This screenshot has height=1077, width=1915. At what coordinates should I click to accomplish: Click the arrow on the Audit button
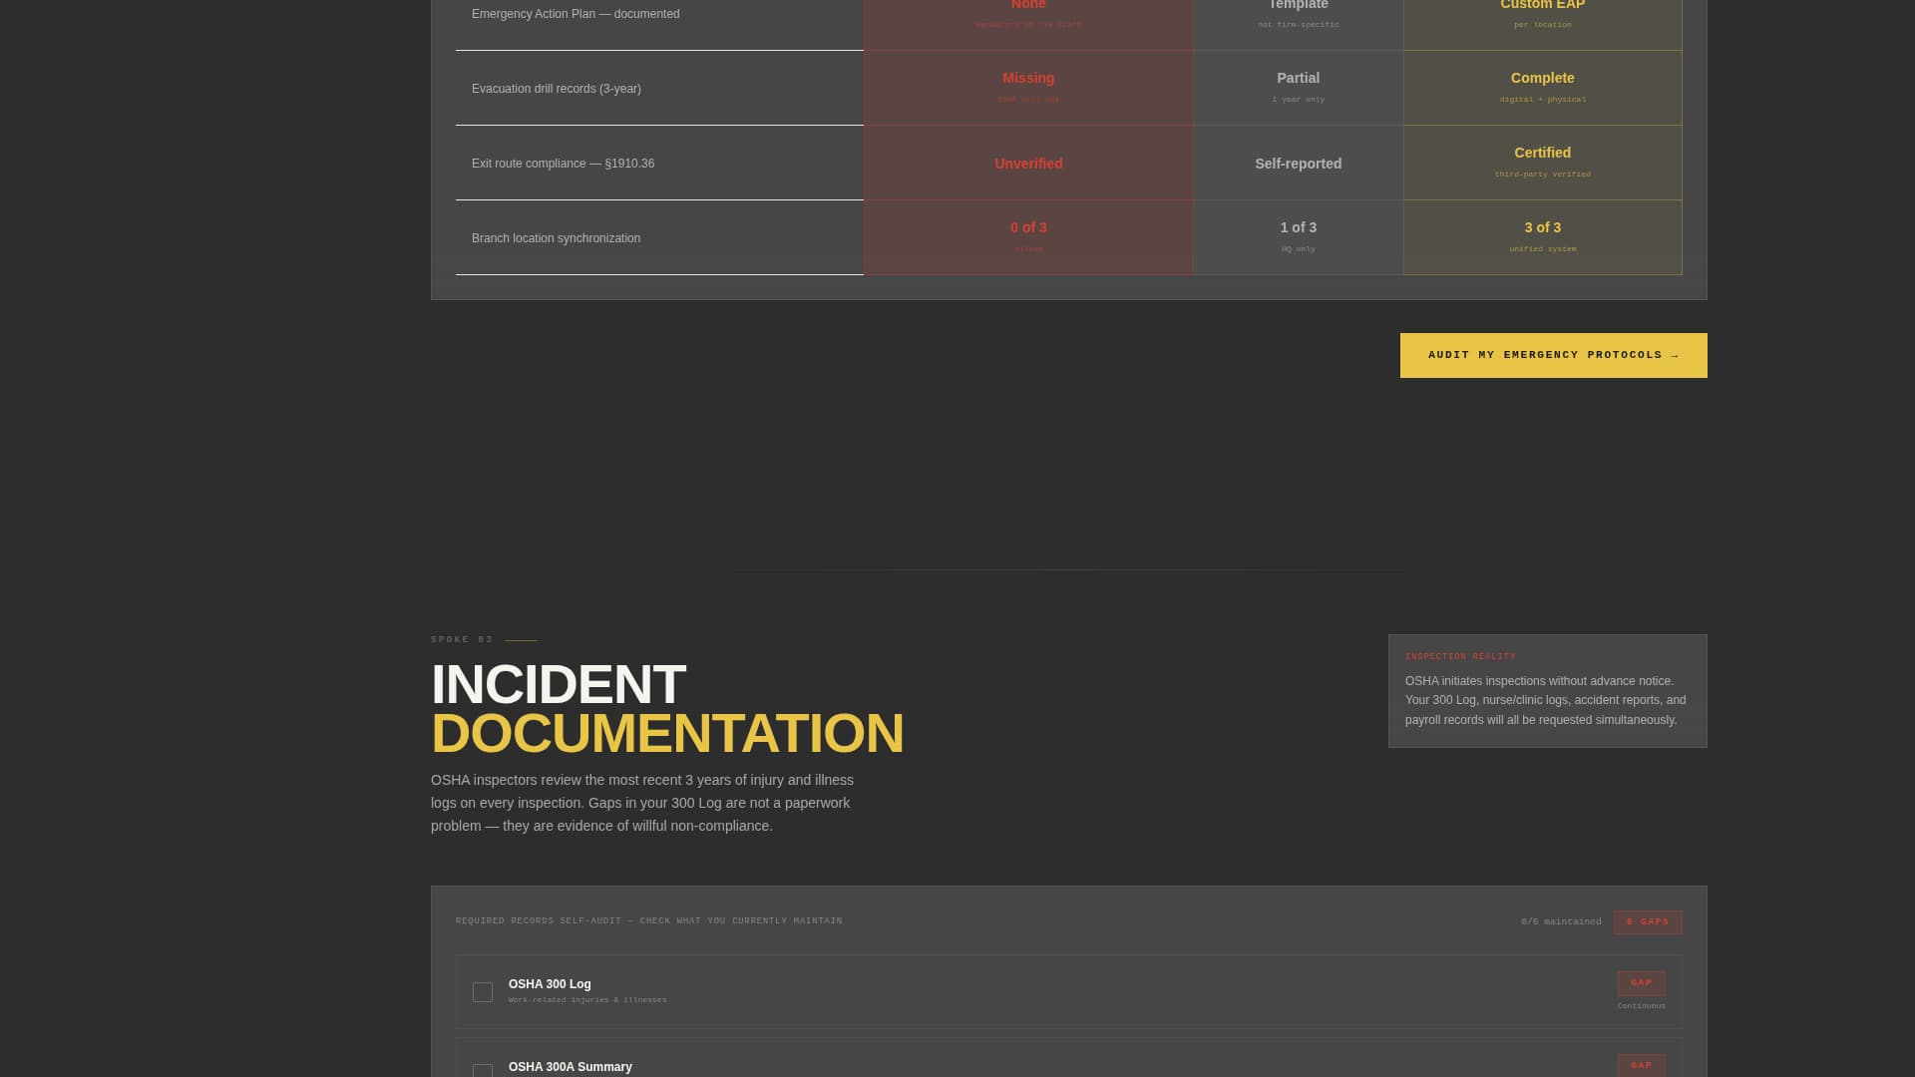[1675, 355]
